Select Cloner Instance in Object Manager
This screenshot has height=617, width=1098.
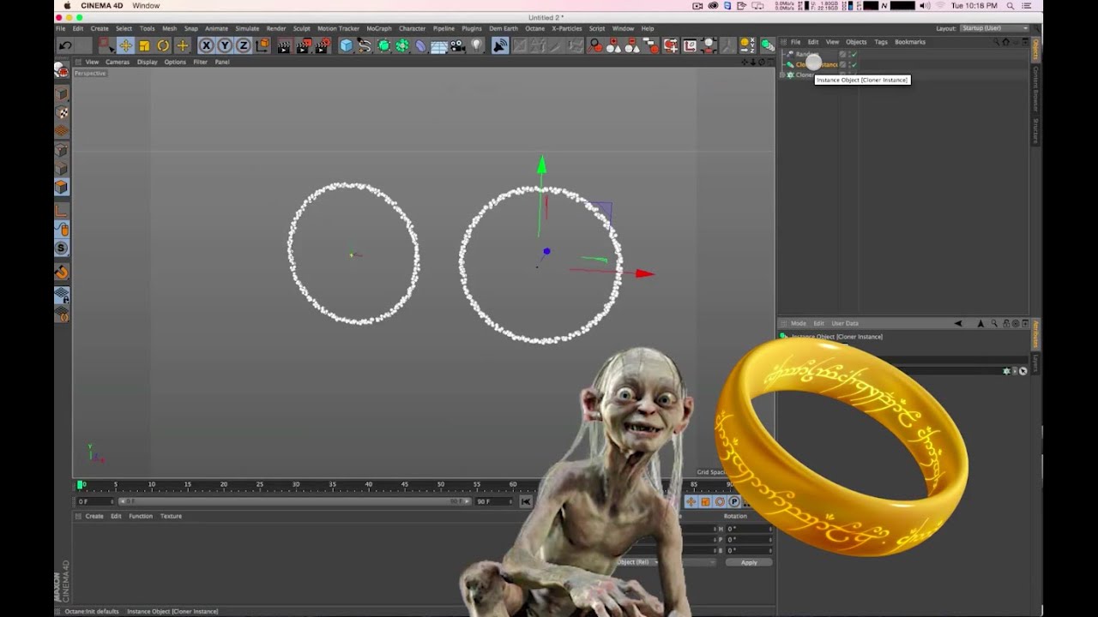816,64
